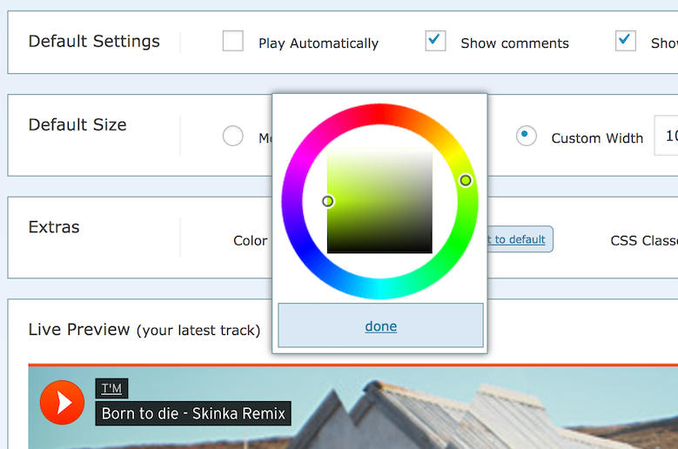Click the done link in color picker
This screenshot has width=678, height=449.
[380, 325]
